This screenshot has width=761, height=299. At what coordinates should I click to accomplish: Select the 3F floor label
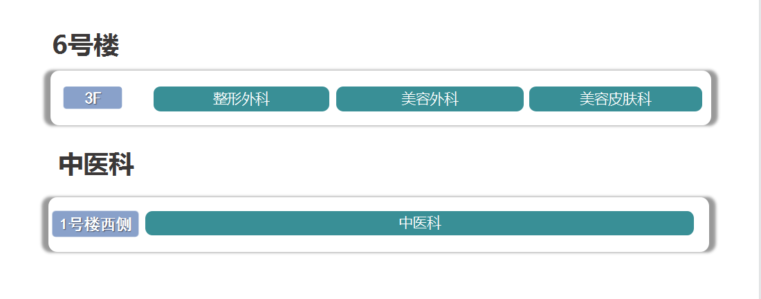click(93, 98)
